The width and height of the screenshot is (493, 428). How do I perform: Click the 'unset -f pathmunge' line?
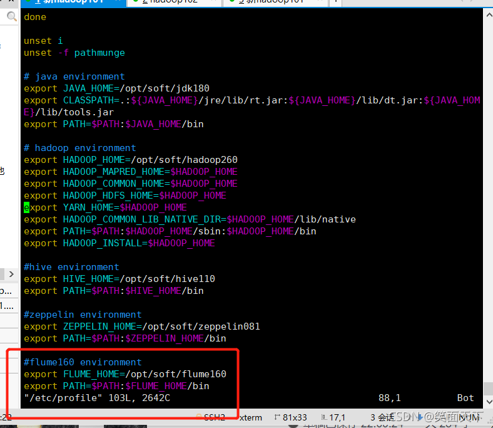tap(74, 53)
